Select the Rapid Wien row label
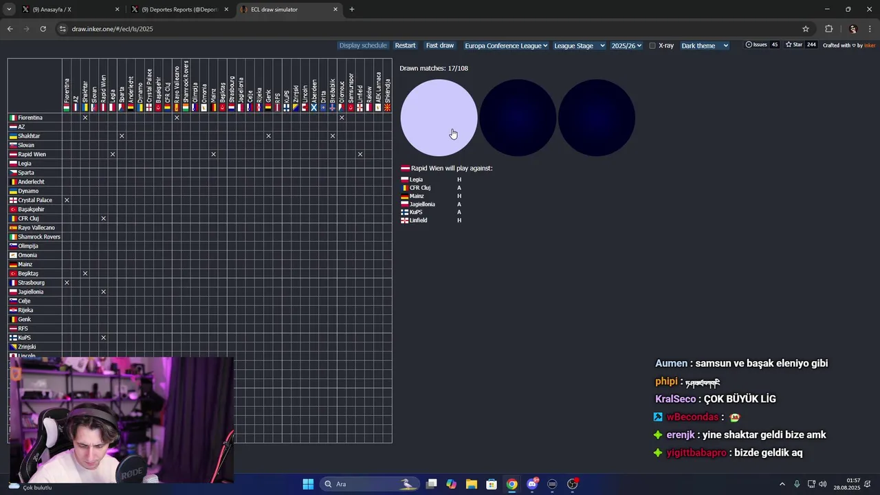 (x=32, y=154)
